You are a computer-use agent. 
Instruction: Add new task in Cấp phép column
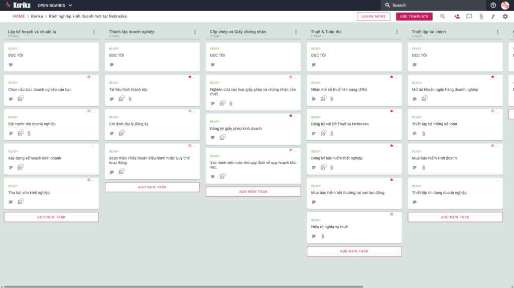point(253,192)
